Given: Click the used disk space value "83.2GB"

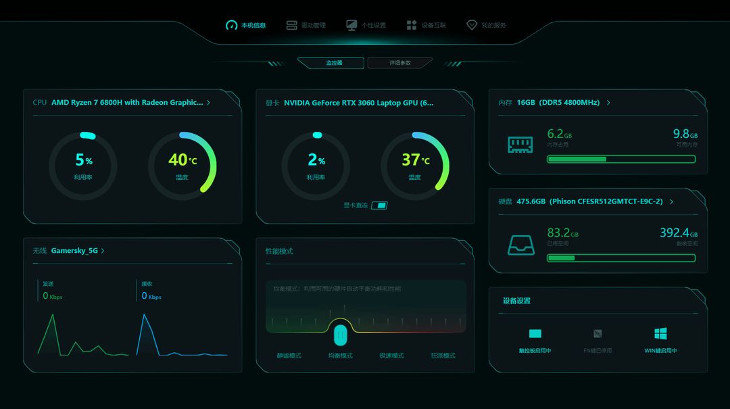Looking at the screenshot, I should (563, 233).
